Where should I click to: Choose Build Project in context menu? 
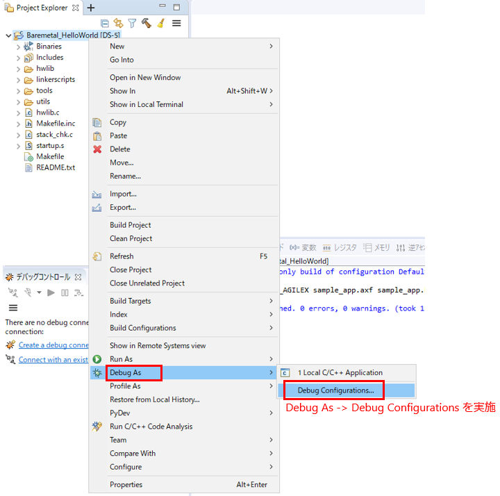[x=130, y=225]
